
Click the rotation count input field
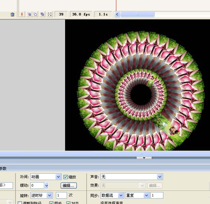(61, 195)
